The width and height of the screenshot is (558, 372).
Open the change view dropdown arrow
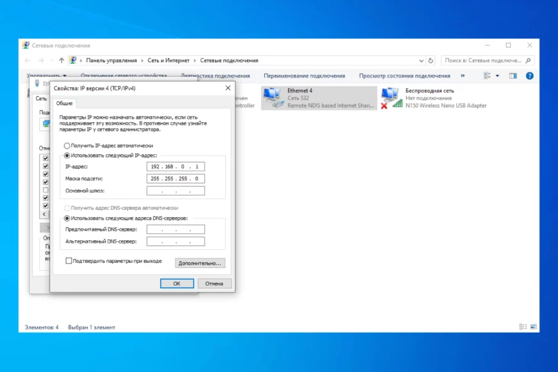[x=497, y=76]
